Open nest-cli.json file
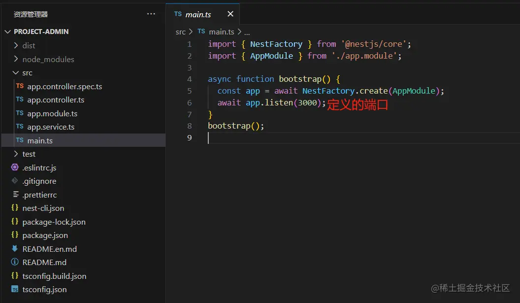 coord(84,208)
